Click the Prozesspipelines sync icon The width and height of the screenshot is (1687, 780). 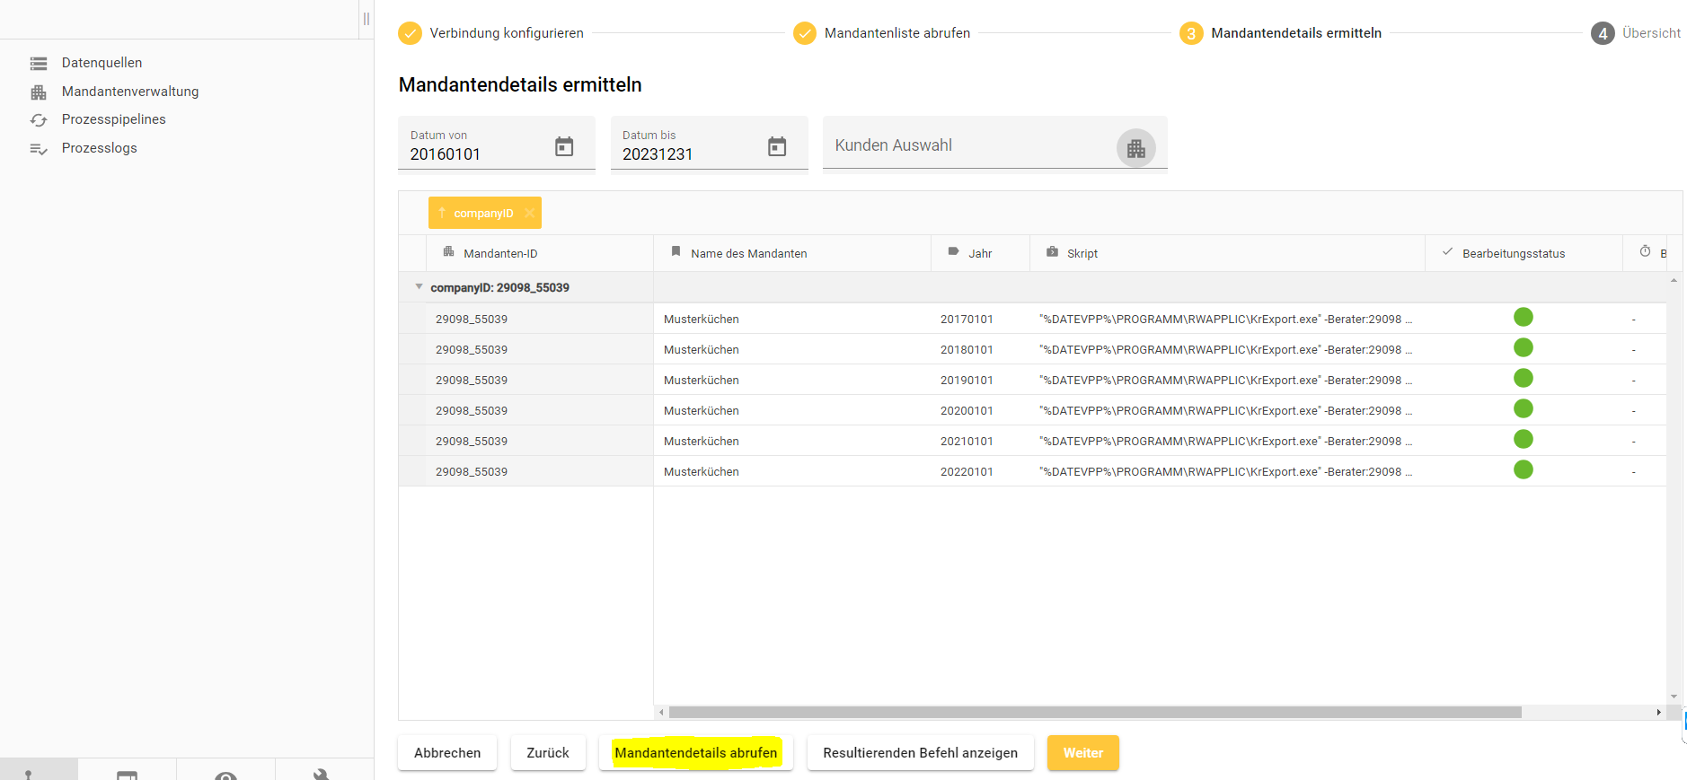point(39,120)
